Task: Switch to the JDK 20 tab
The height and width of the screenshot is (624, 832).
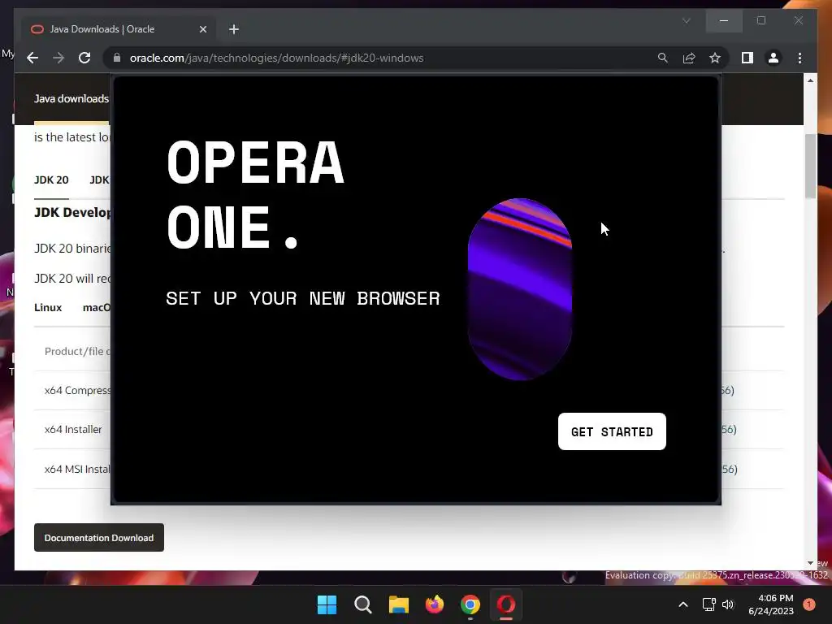Action: coord(51,180)
